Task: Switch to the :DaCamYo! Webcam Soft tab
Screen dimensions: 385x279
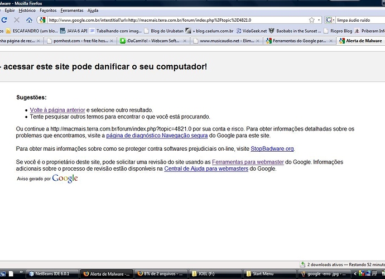Action: (153, 41)
